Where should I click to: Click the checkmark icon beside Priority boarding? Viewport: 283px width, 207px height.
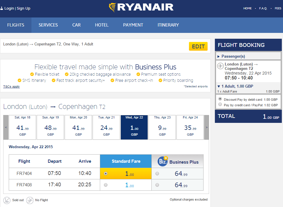point(160,80)
